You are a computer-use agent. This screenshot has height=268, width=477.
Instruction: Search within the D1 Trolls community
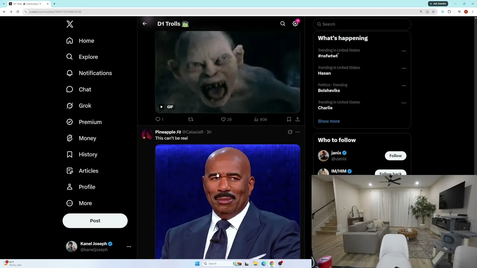click(x=283, y=24)
